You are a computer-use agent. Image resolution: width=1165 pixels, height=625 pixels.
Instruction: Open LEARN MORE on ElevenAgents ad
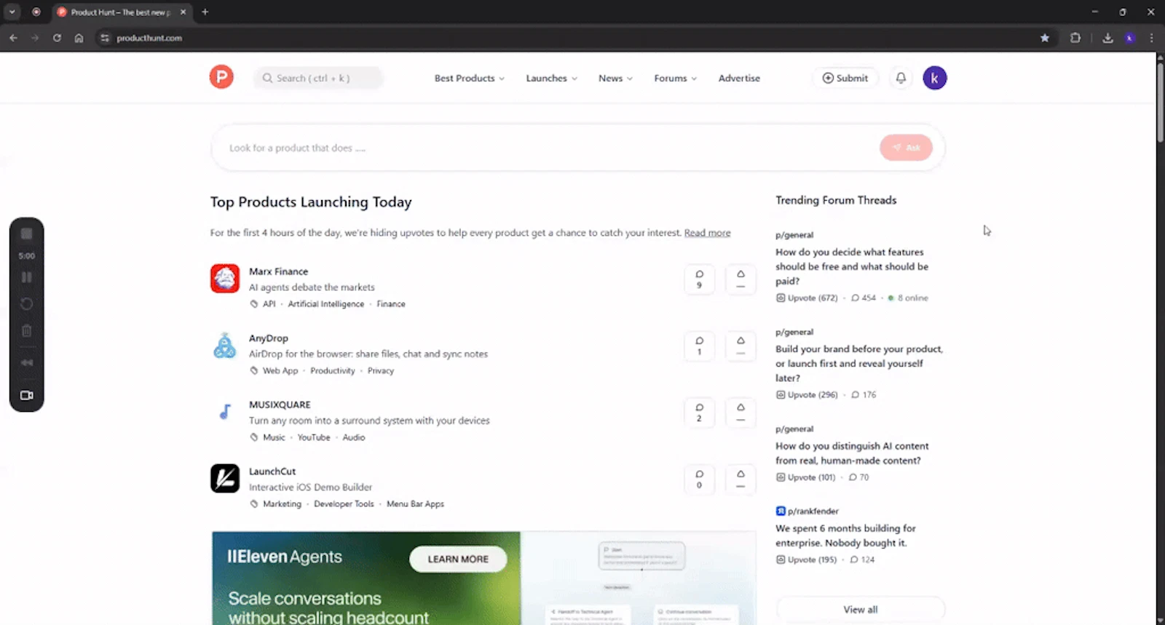(x=458, y=559)
